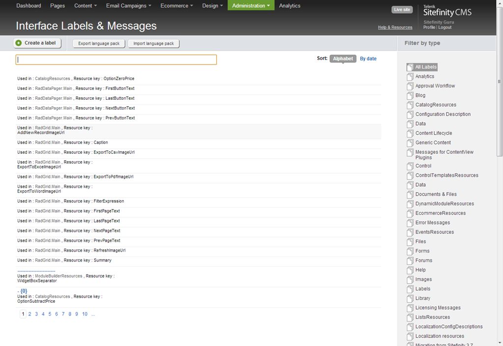503x346 pixels.
Task: Focus the label search input field
Action: point(116,59)
